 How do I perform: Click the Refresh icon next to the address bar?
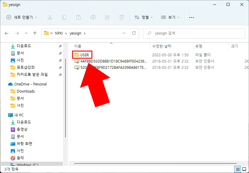133,33
